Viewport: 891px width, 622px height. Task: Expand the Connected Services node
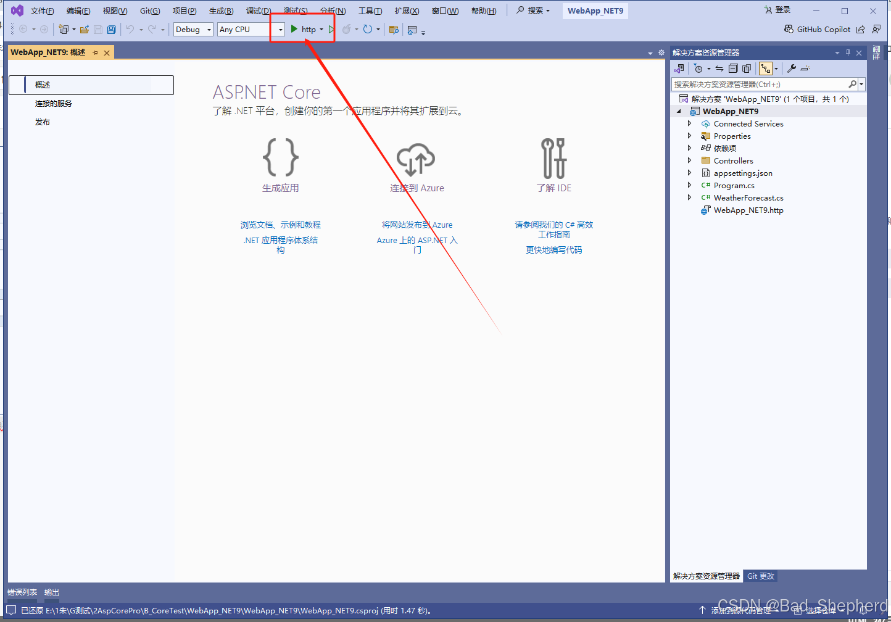(690, 123)
